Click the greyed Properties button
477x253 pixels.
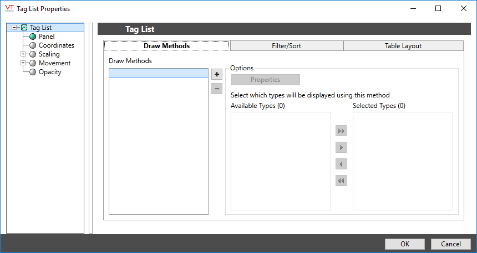(265, 80)
